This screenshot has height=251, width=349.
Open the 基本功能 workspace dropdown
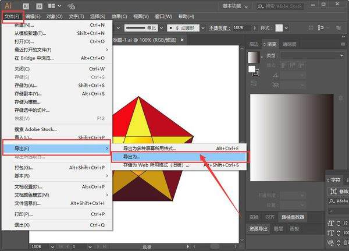click(x=242, y=5)
